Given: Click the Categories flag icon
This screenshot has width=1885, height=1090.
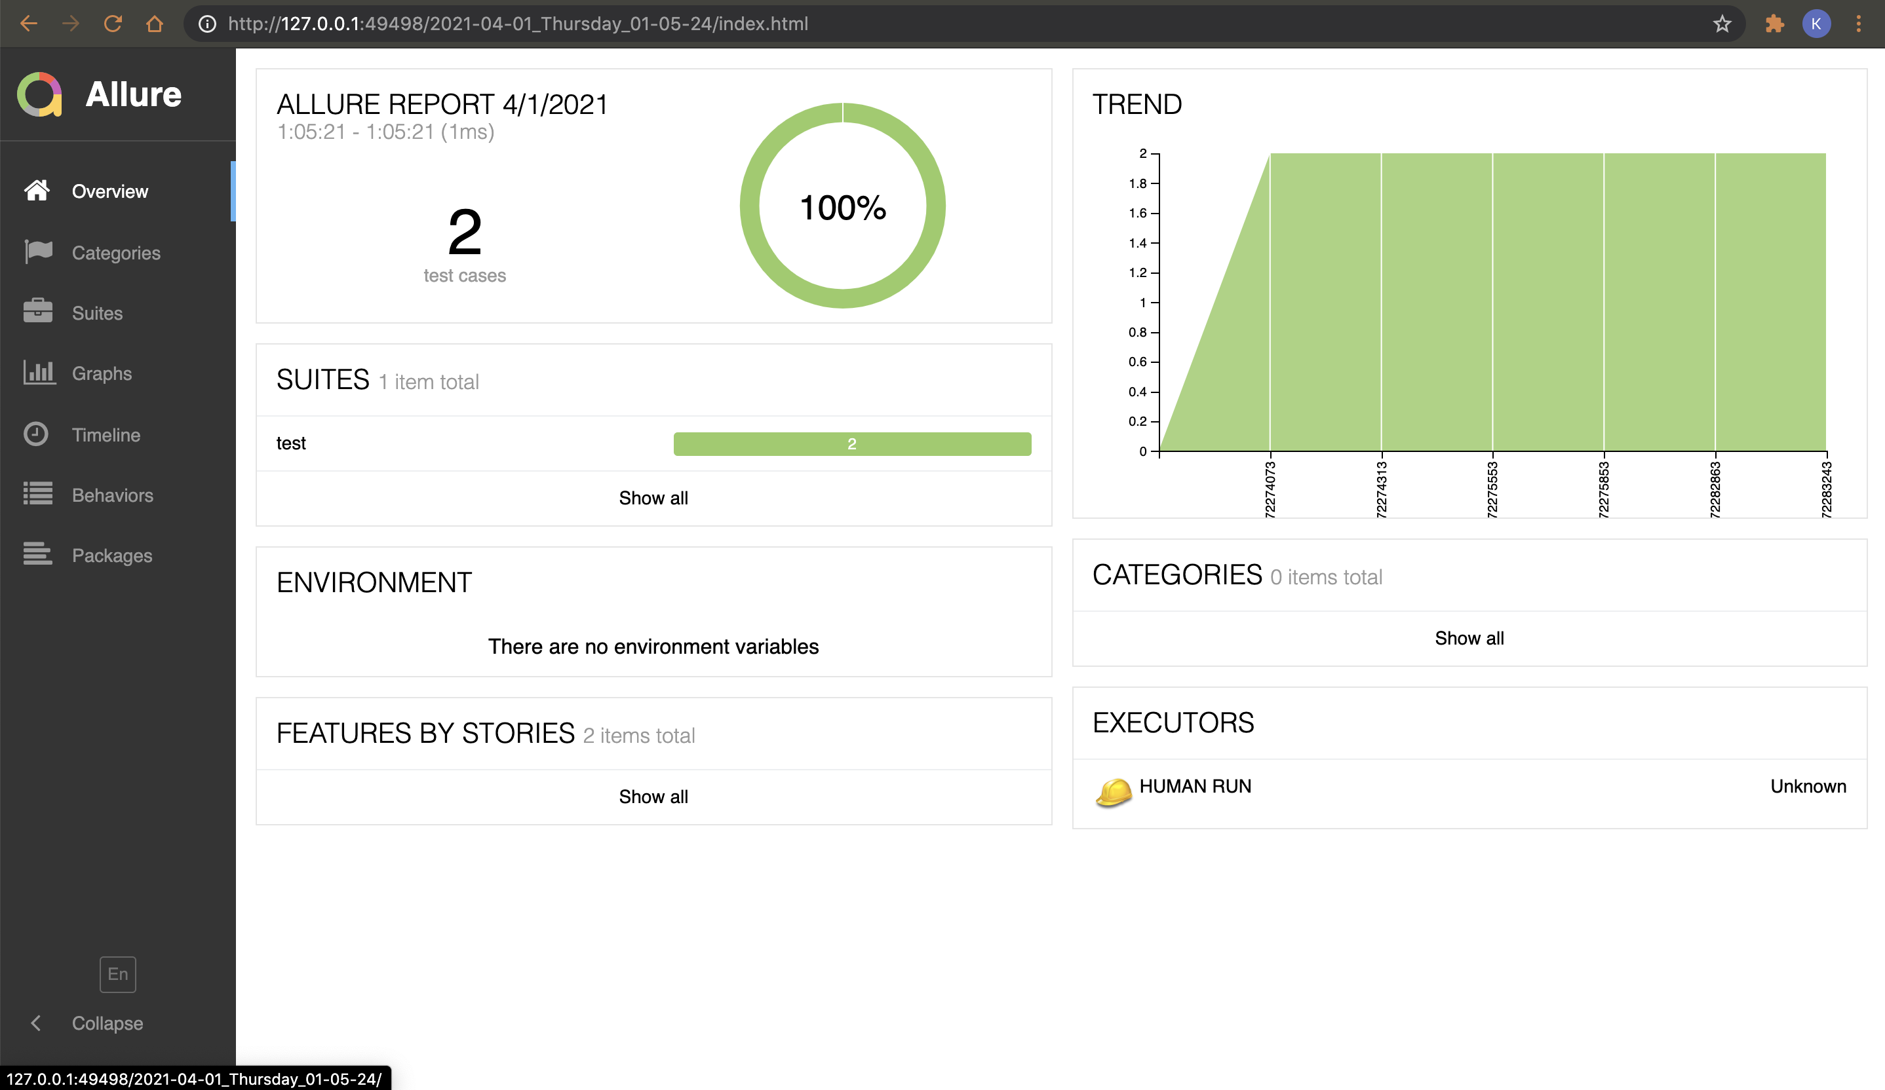Looking at the screenshot, I should tap(37, 252).
